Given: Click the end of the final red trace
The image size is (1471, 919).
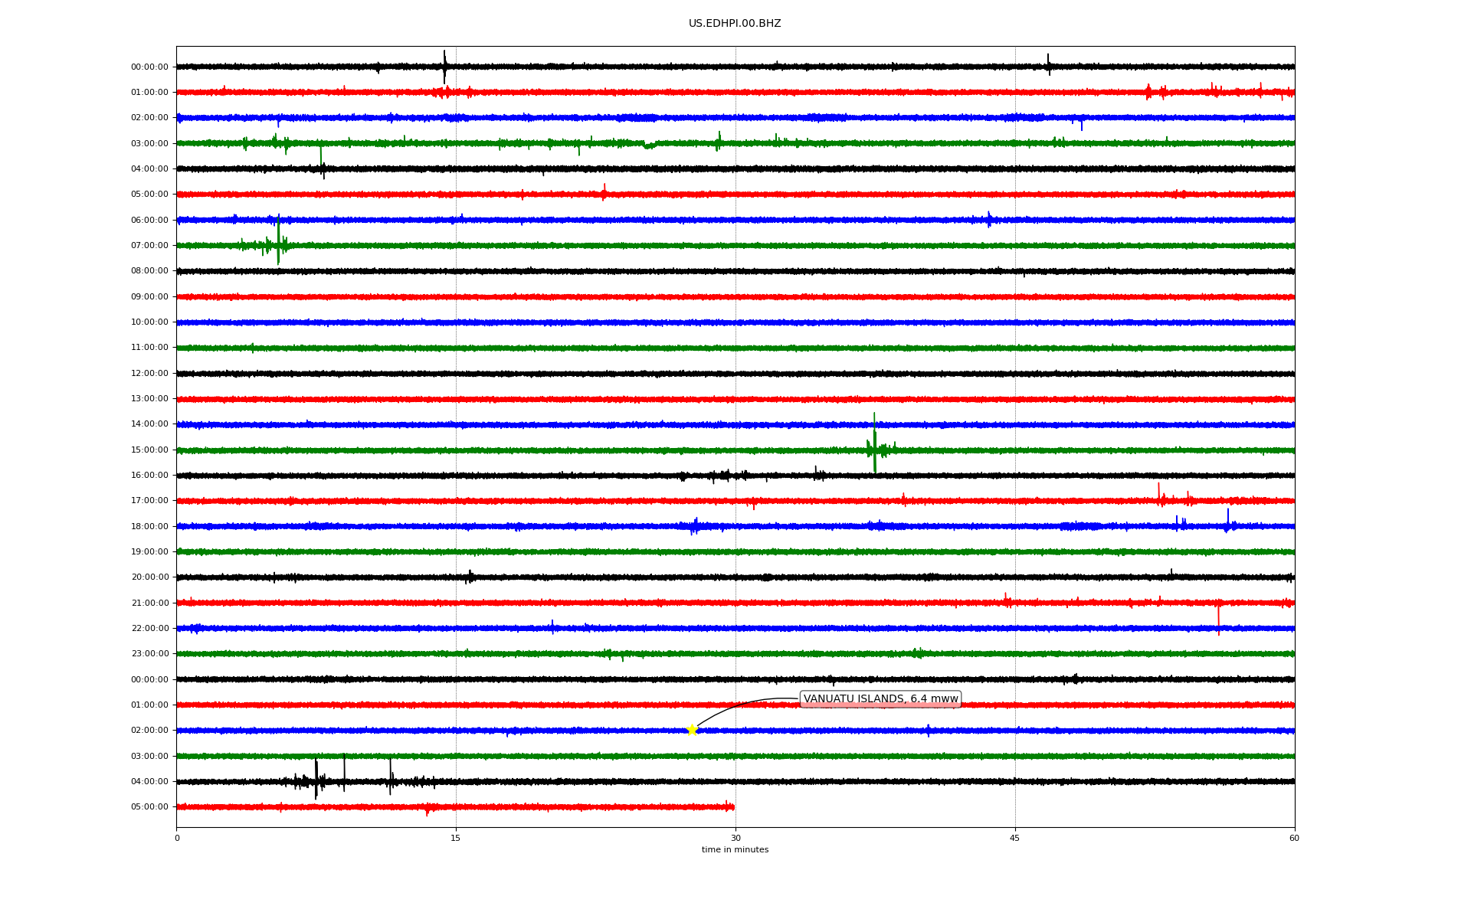Looking at the screenshot, I should [732, 806].
